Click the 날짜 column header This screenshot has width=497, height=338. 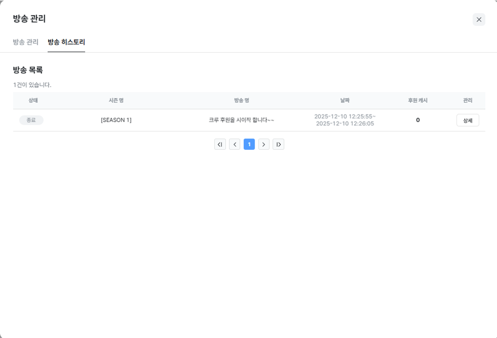tap(344, 101)
